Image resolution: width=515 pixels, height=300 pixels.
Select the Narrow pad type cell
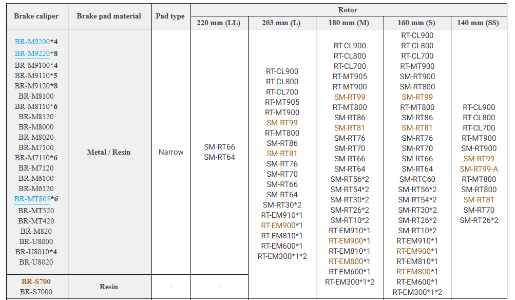(171, 152)
